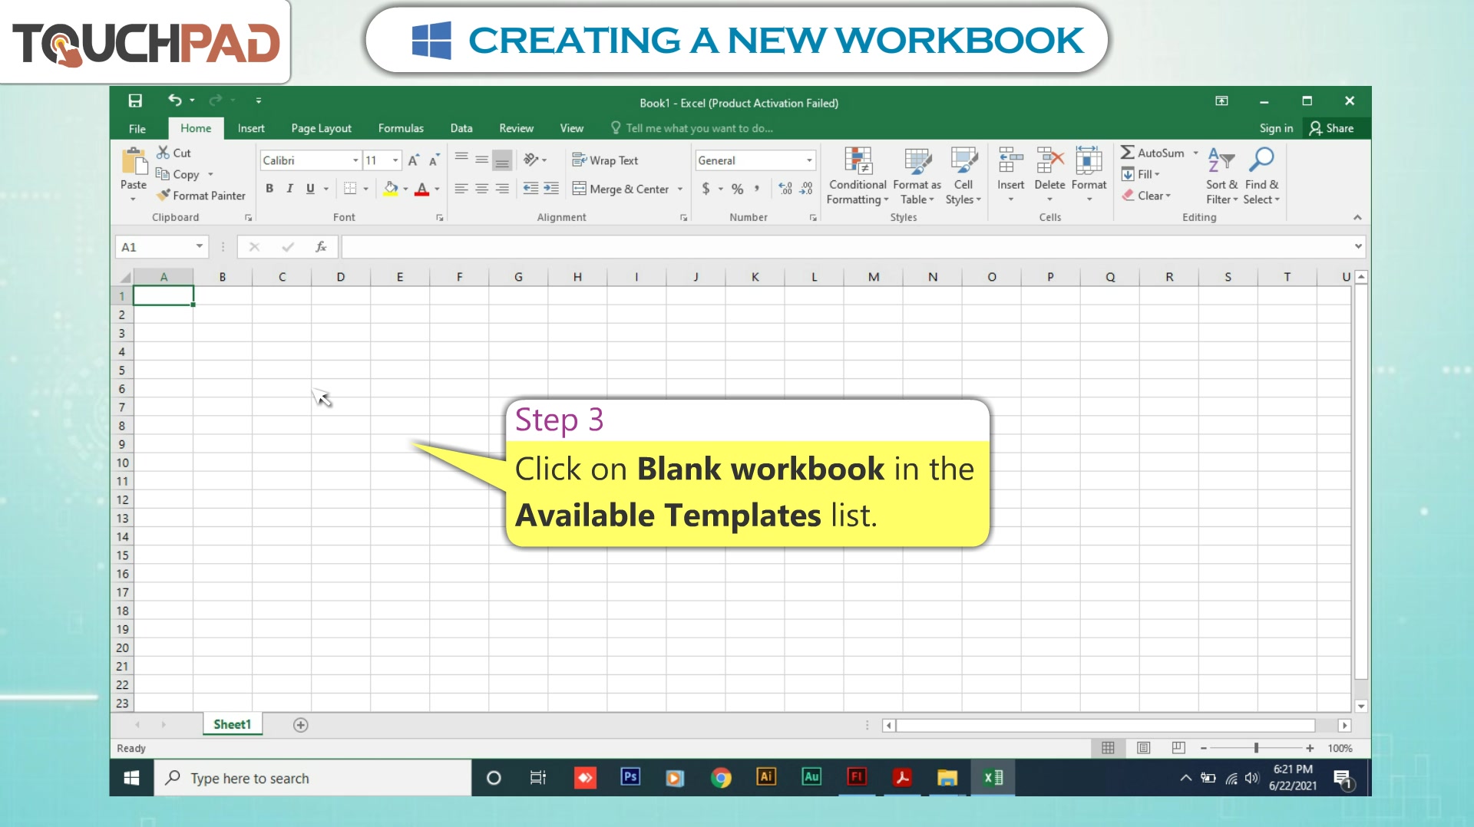This screenshot has height=827, width=1474.
Task: Open the General number format dropdown
Action: point(809,160)
